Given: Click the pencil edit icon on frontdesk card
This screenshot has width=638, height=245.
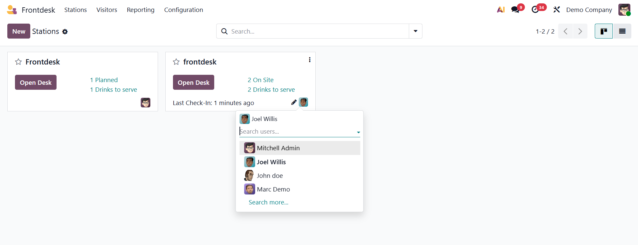Looking at the screenshot, I should 294,102.
